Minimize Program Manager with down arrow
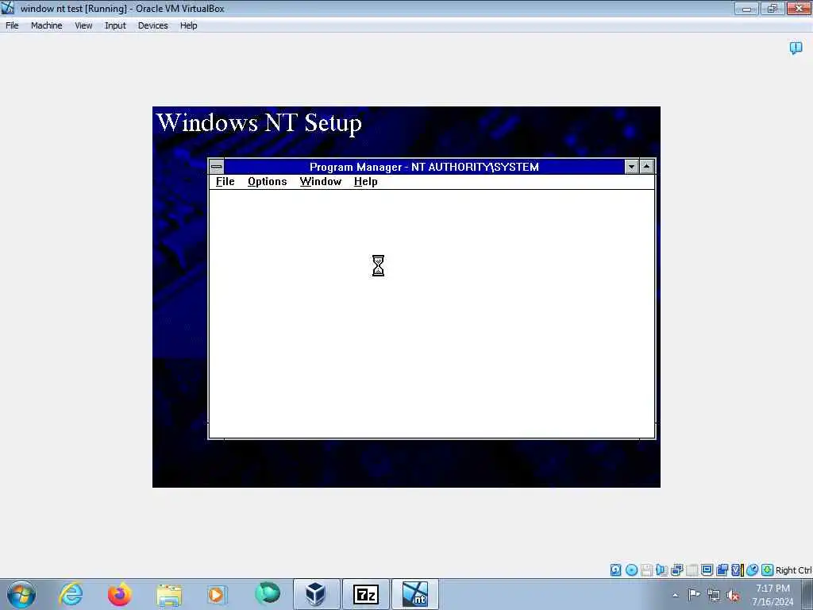This screenshot has height=610, width=813. click(631, 167)
